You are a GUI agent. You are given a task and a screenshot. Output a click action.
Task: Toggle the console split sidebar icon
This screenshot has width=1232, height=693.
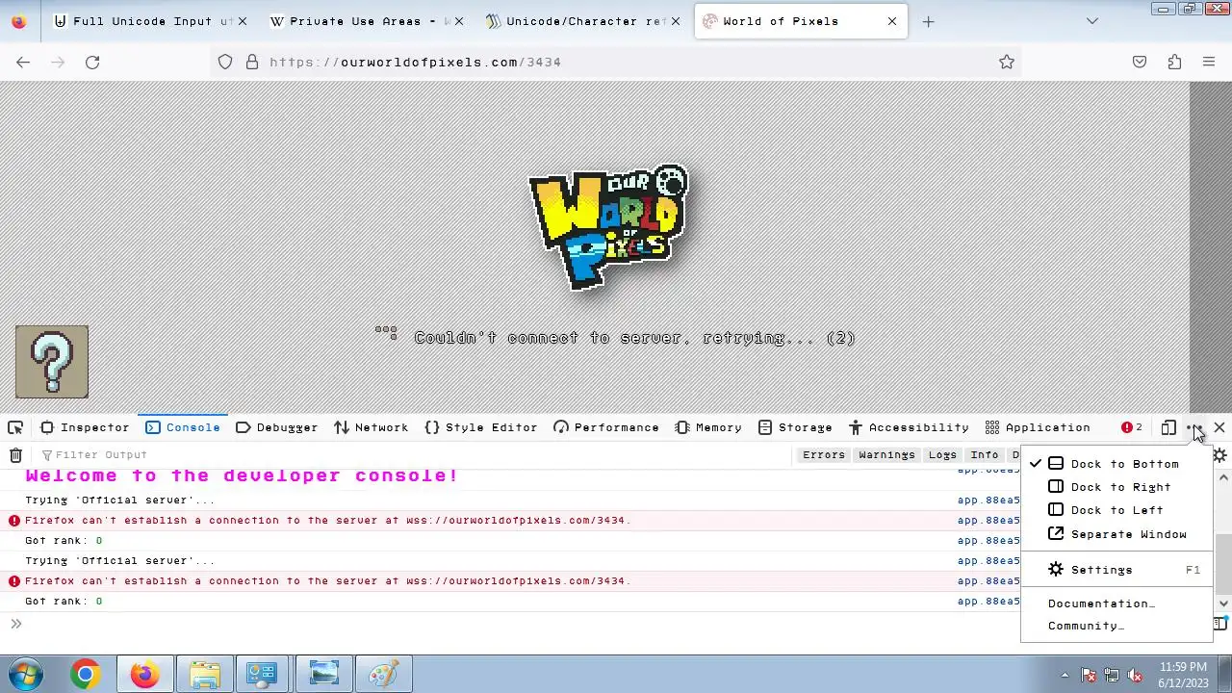coord(1220,624)
